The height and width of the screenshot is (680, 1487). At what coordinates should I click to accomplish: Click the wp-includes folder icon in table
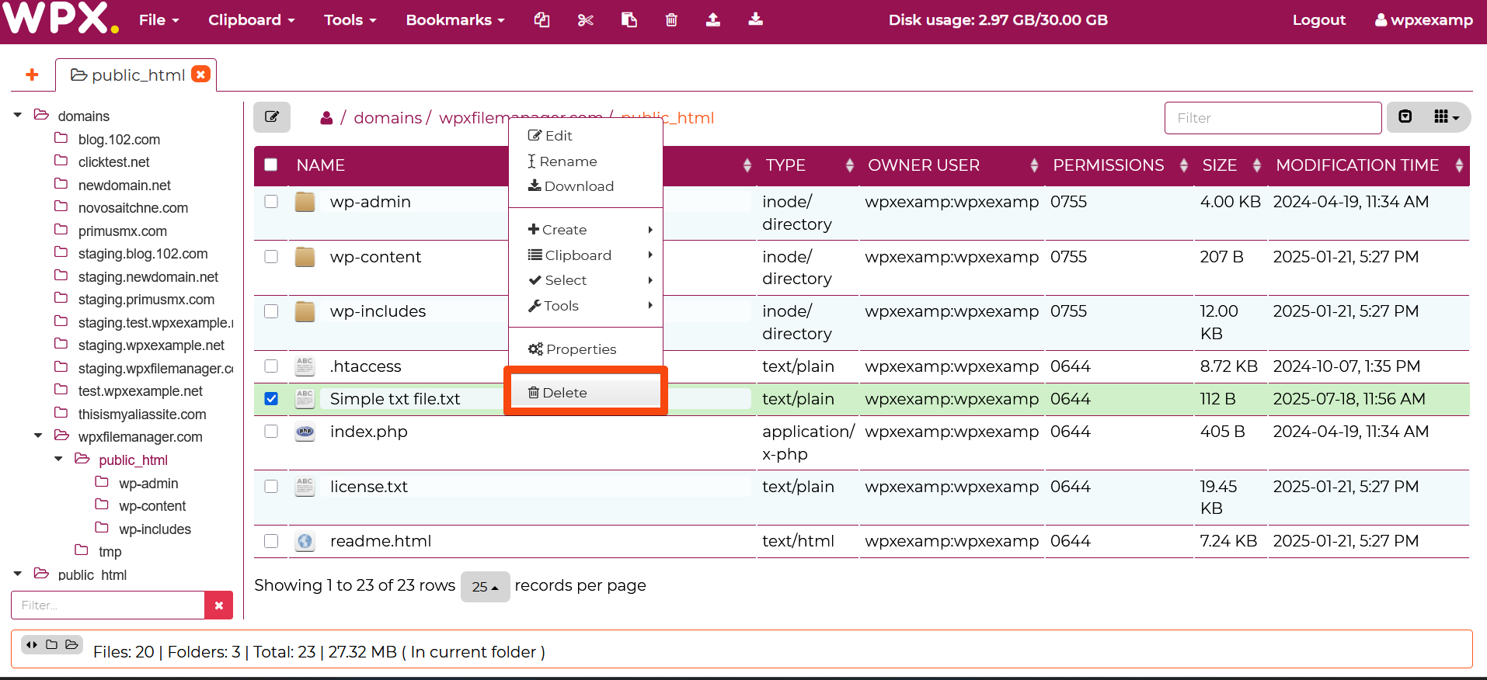(x=305, y=311)
